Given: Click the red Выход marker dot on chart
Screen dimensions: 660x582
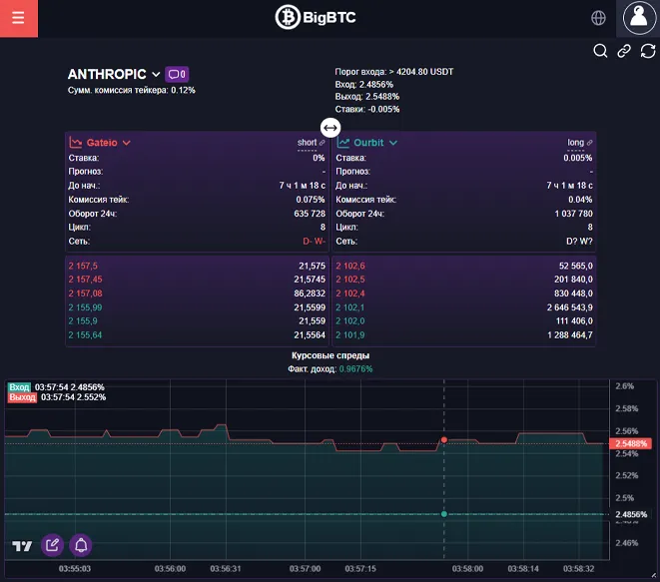Looking at the screenshot, I should tap(444, 440).
